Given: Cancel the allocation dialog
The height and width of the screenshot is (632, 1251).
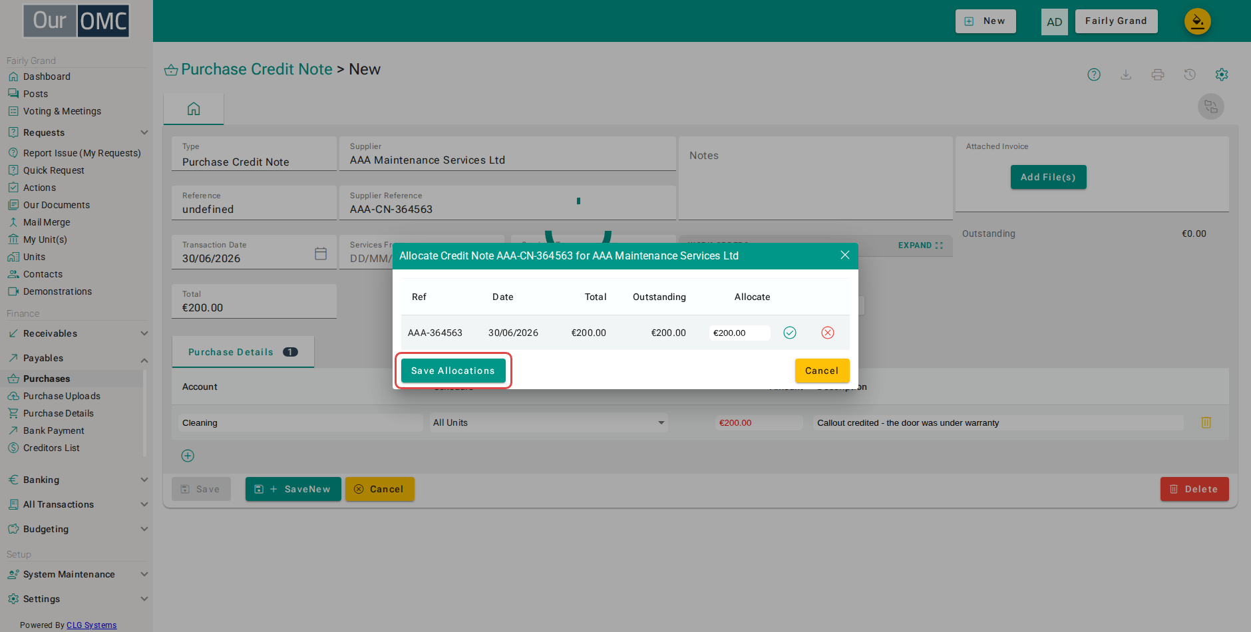Looking at the screenshot, I should (x=822, y=371).
